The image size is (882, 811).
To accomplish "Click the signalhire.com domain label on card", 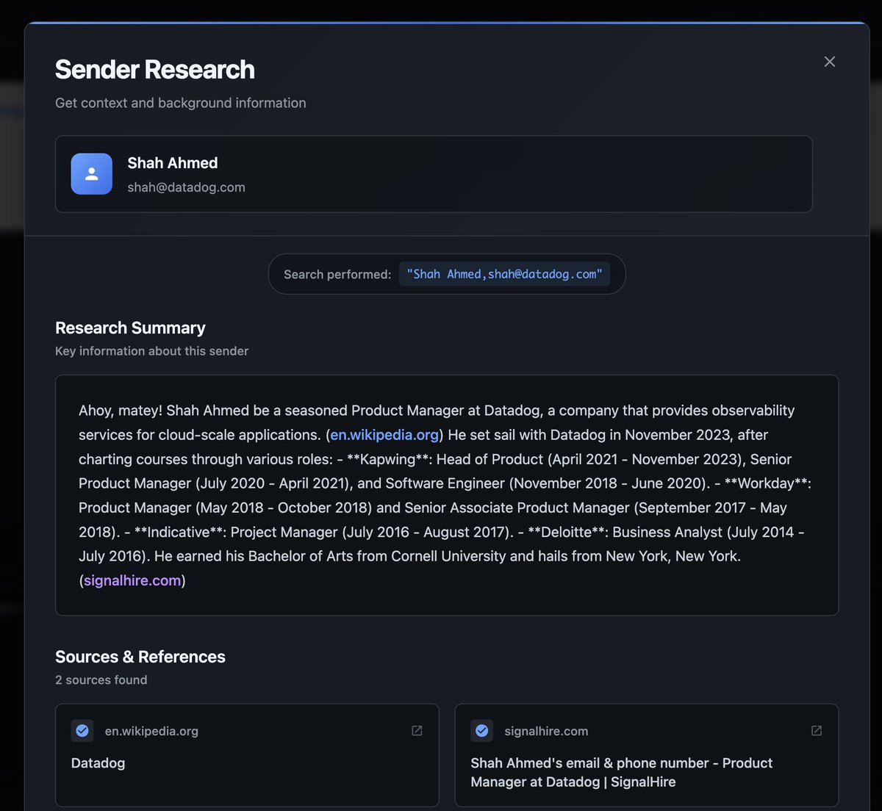I will 546,731.
